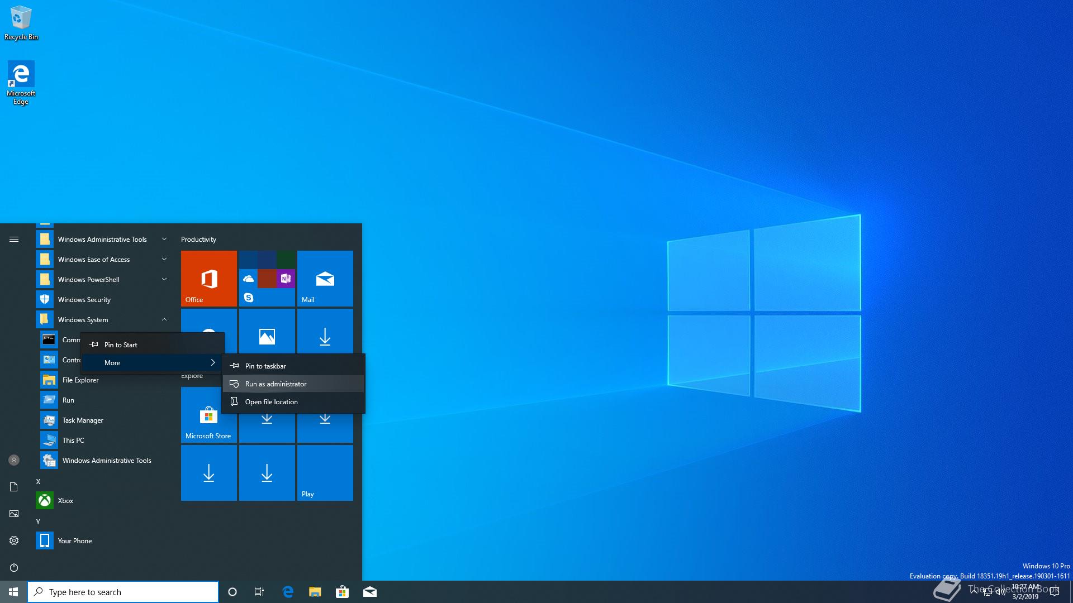Open the Microsoft Edge desktop shortcut

pos(21,83)
